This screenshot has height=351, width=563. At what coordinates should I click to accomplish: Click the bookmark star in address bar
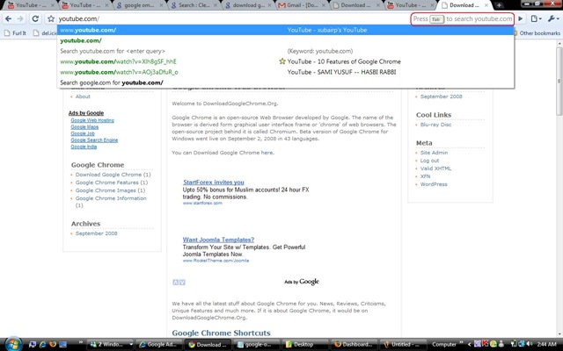51,18
